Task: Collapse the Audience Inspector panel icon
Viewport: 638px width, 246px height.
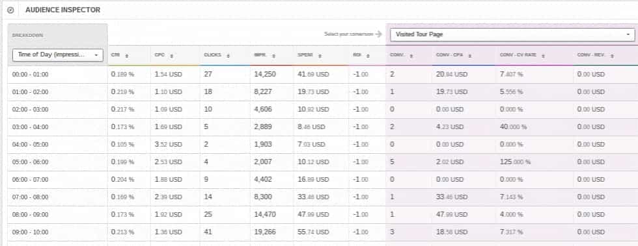Action: click(x=11, y=10)
